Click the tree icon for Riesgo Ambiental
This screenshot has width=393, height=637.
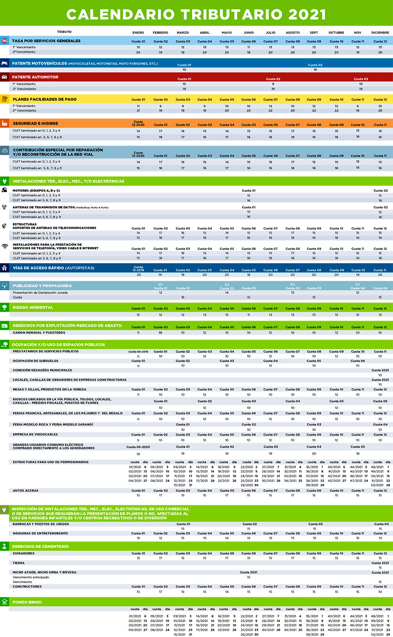pyautogui.click(x=4, y=307)
